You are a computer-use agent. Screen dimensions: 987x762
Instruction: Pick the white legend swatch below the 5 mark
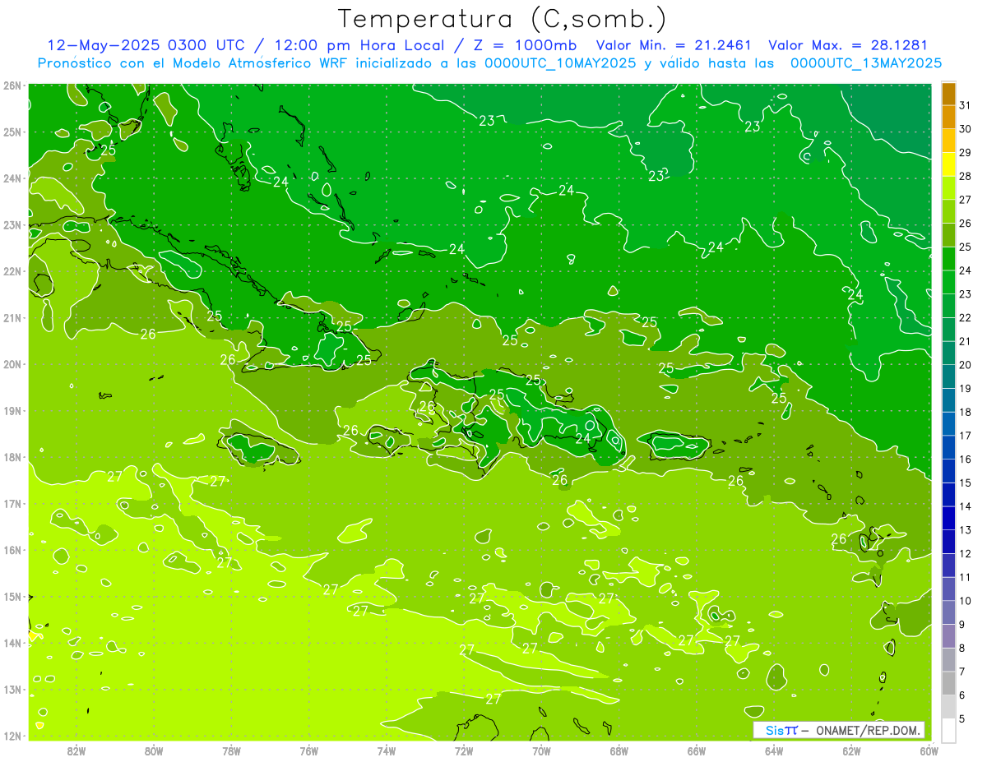(948, 730)
